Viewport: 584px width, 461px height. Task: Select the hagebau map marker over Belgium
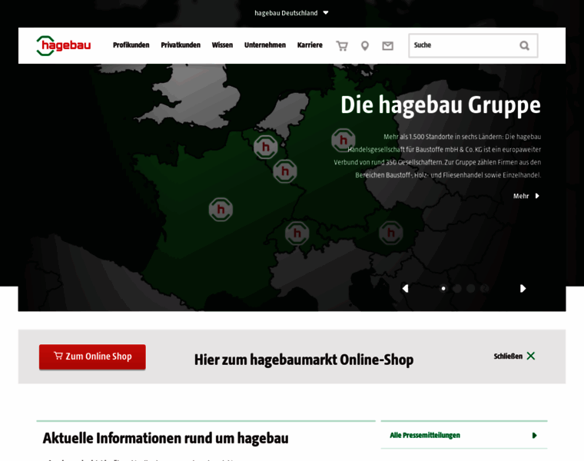266,147
